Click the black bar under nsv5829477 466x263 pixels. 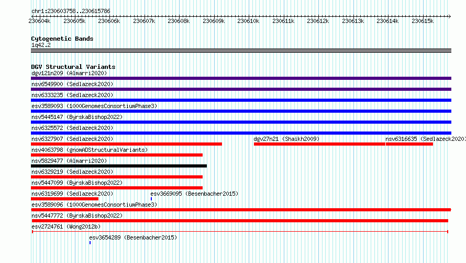tap(119, 166)
